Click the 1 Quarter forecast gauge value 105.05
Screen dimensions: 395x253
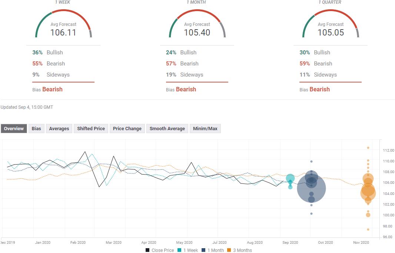click(x=331, y=33)
